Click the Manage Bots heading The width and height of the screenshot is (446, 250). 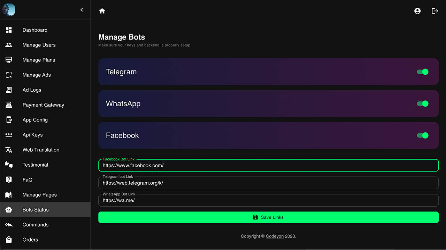click(122, 37)
